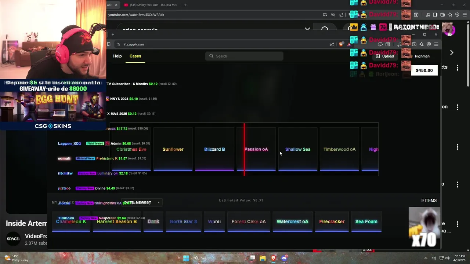Select the Passion oA case card
The image size is (470, 264).
tap(256, 149)
